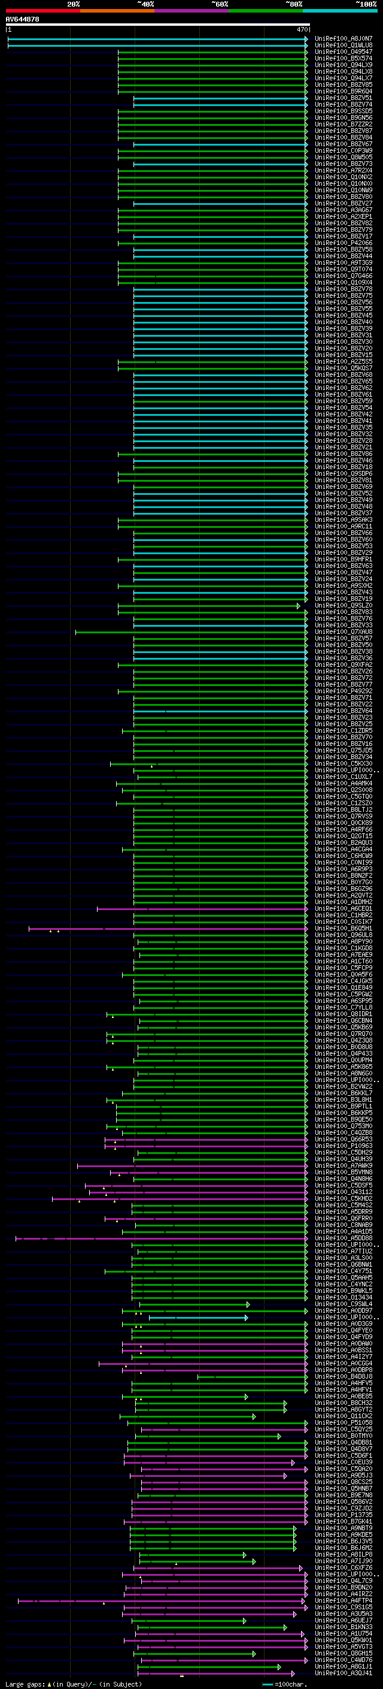Image resolution: width=383 pixels, height=1689 pixels.
Task: Click entry UniRef100_A6CEQ1
Action: (x=344, y=909)
